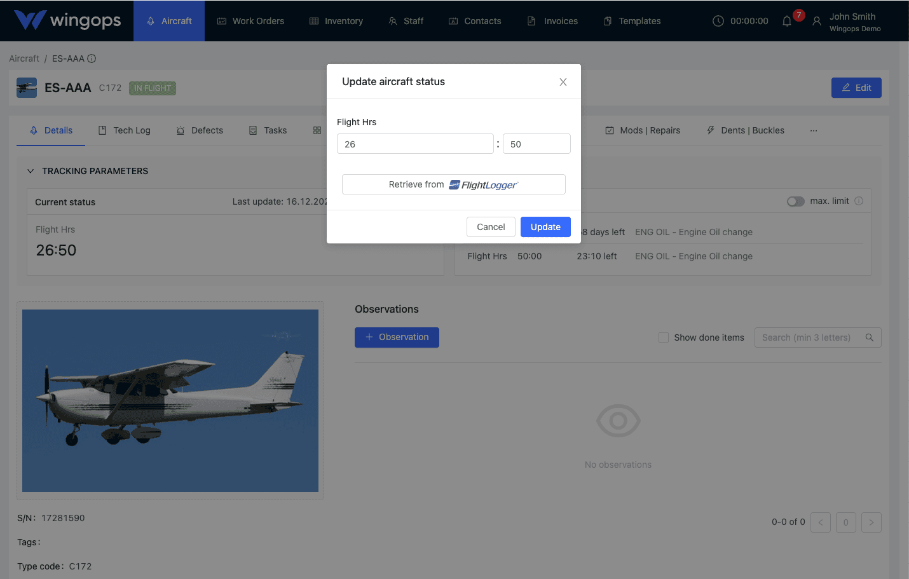909x579 pixels.
Task: Click the Update button in the dialog
Action: pos(545,227)
